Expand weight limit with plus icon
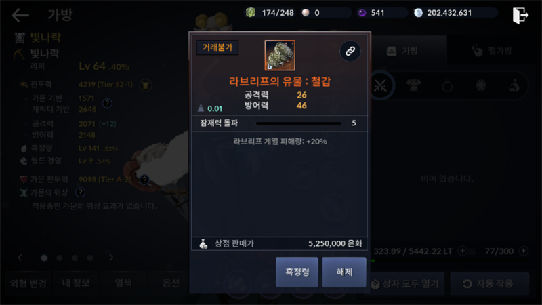This screenshot has width=542, height=305. pyautogui.click(x=462, y=251)
